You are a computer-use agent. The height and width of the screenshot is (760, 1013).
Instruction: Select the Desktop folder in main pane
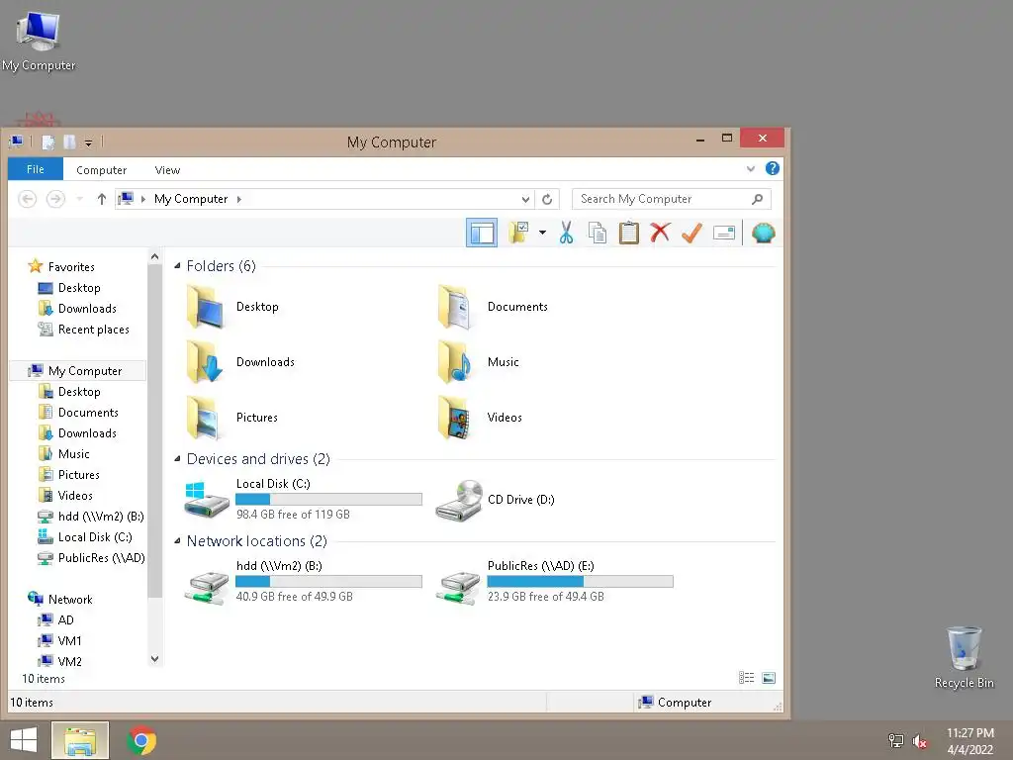tap(232, 307)
